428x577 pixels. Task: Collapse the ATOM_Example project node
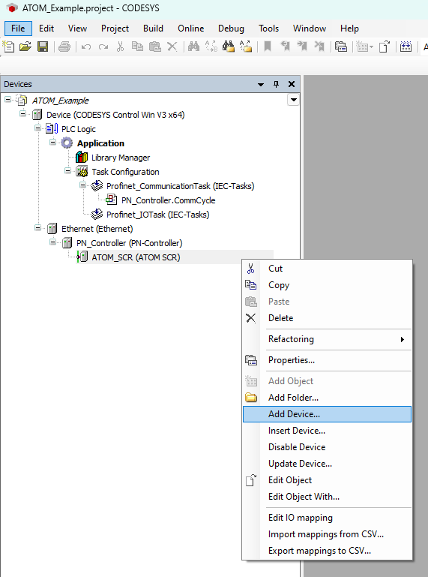(x=7, y=99)
